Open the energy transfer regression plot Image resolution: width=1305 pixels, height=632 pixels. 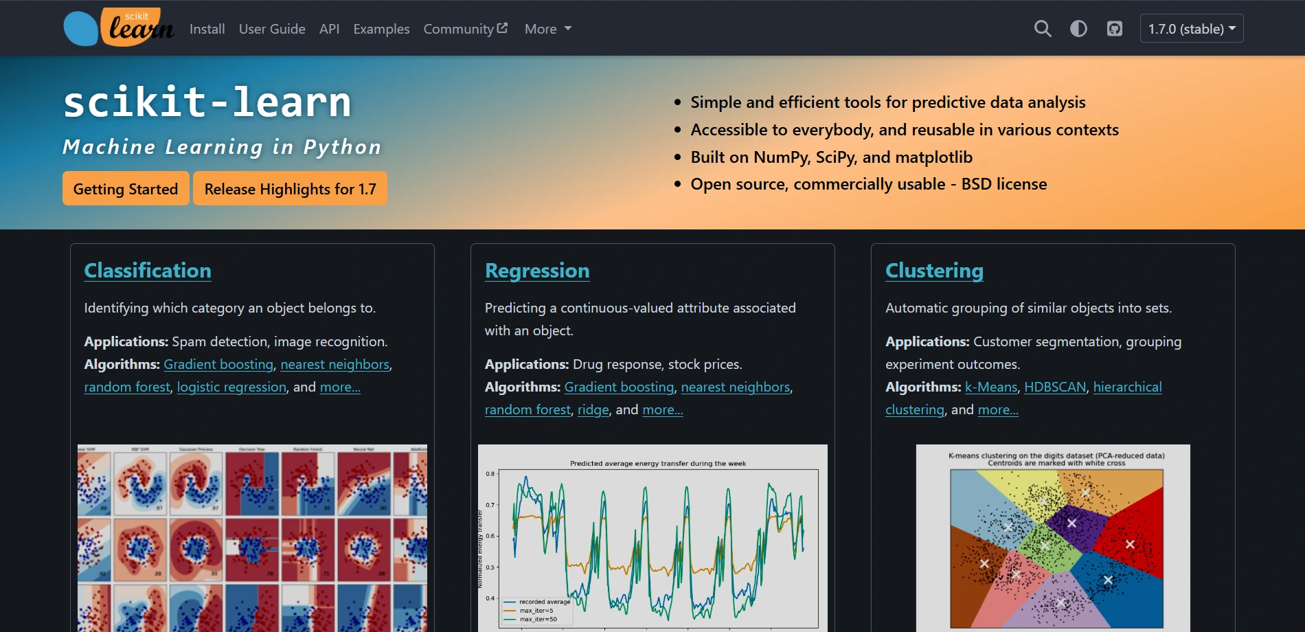click(652, 538)
